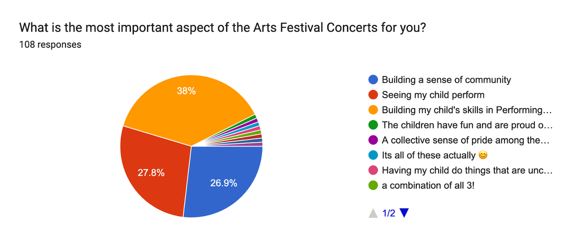Viewport: 582px width, 245px height.
Task: Click 'Building a sense of community' legend label
Action: pos(446,80)
